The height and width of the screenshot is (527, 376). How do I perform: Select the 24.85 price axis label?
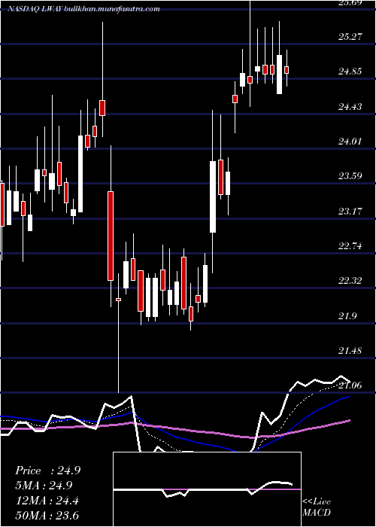pyautogui.click(x=350, y=72)
